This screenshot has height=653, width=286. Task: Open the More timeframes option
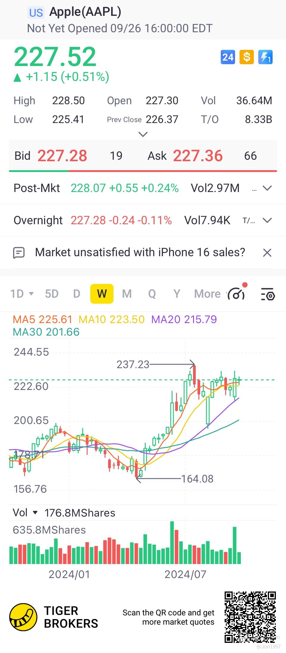[208, 294]
